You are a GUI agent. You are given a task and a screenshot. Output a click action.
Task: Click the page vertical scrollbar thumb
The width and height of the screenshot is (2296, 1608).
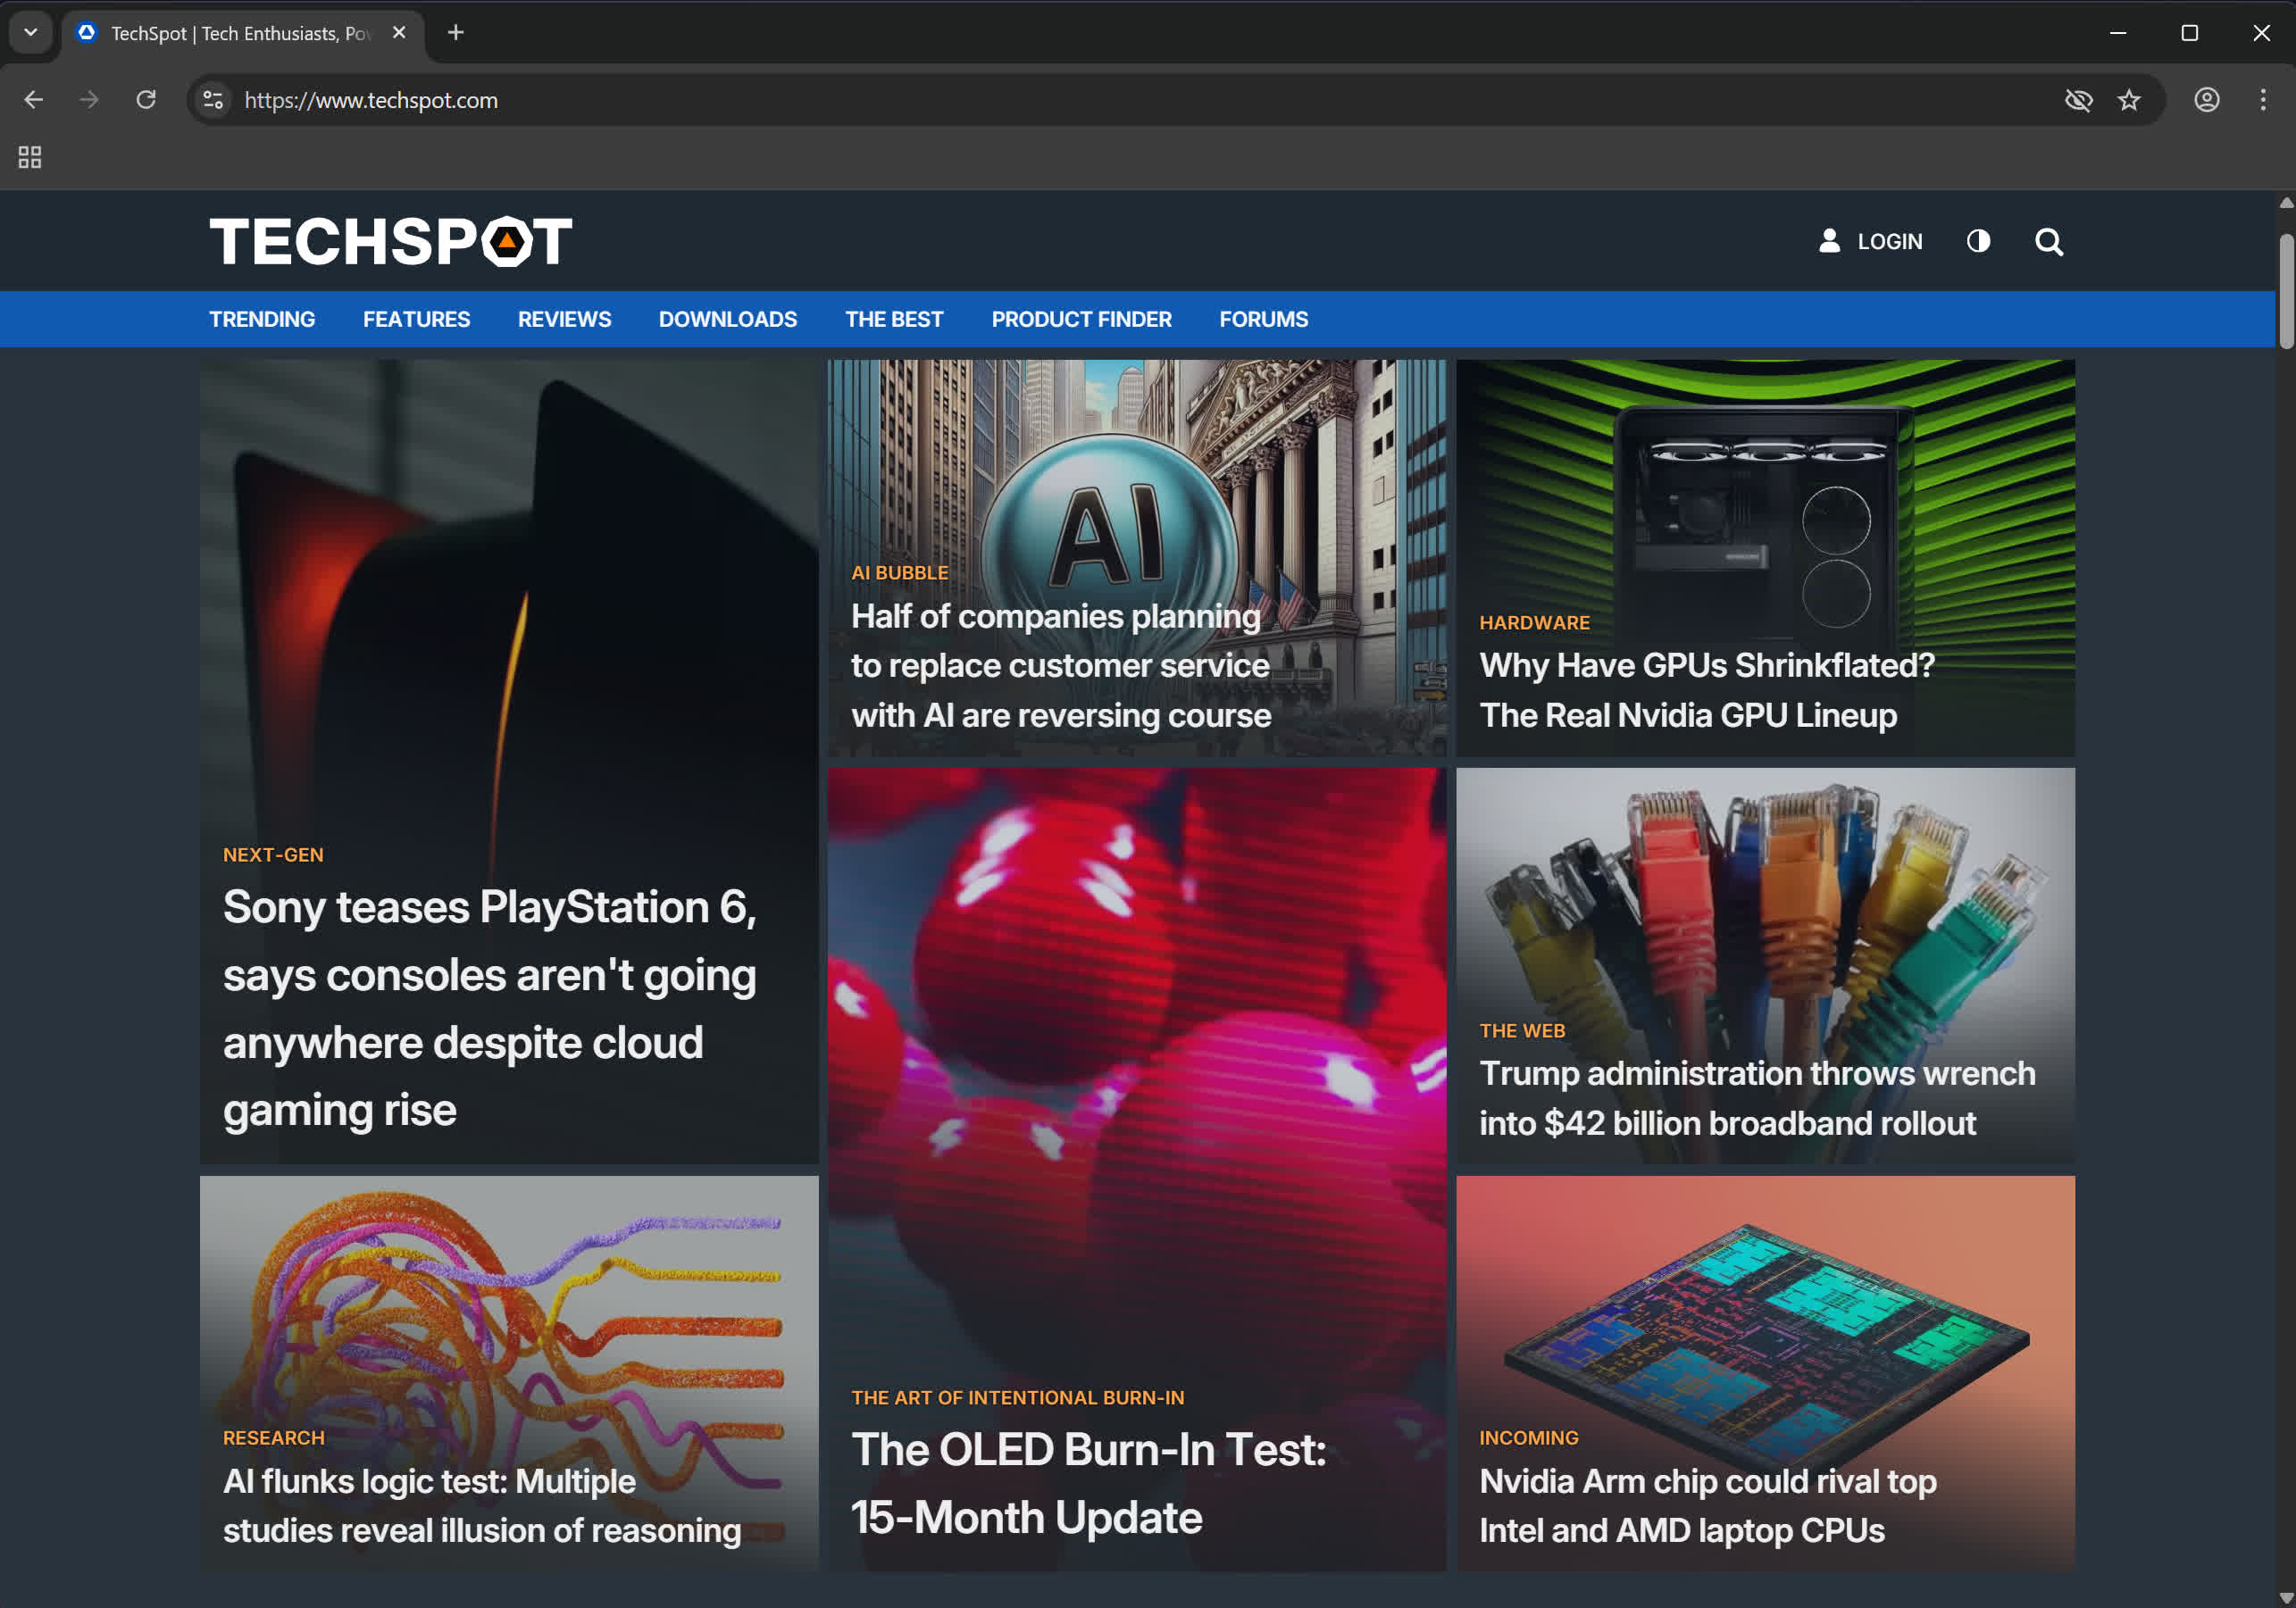(2286, 291)
